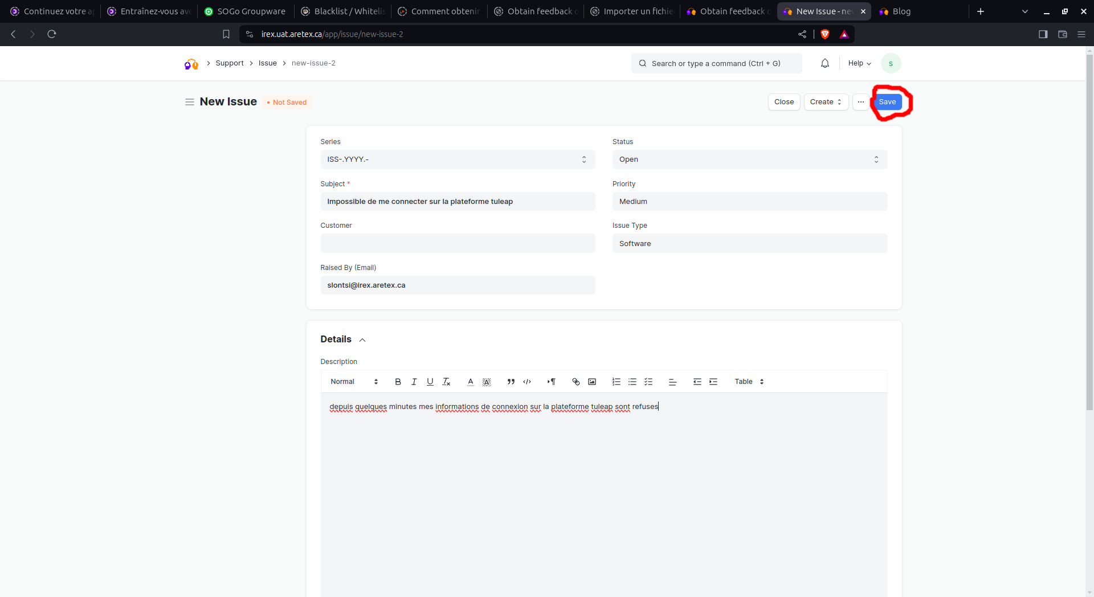Open the three-dot more actions menu
The width and height of the screenshot is (1094, 597).
(x=861, y=102)
